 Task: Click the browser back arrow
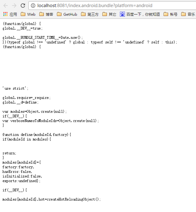tap(6, 6)
